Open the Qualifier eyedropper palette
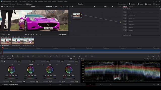Screen dimensions: 161x90 51,56
